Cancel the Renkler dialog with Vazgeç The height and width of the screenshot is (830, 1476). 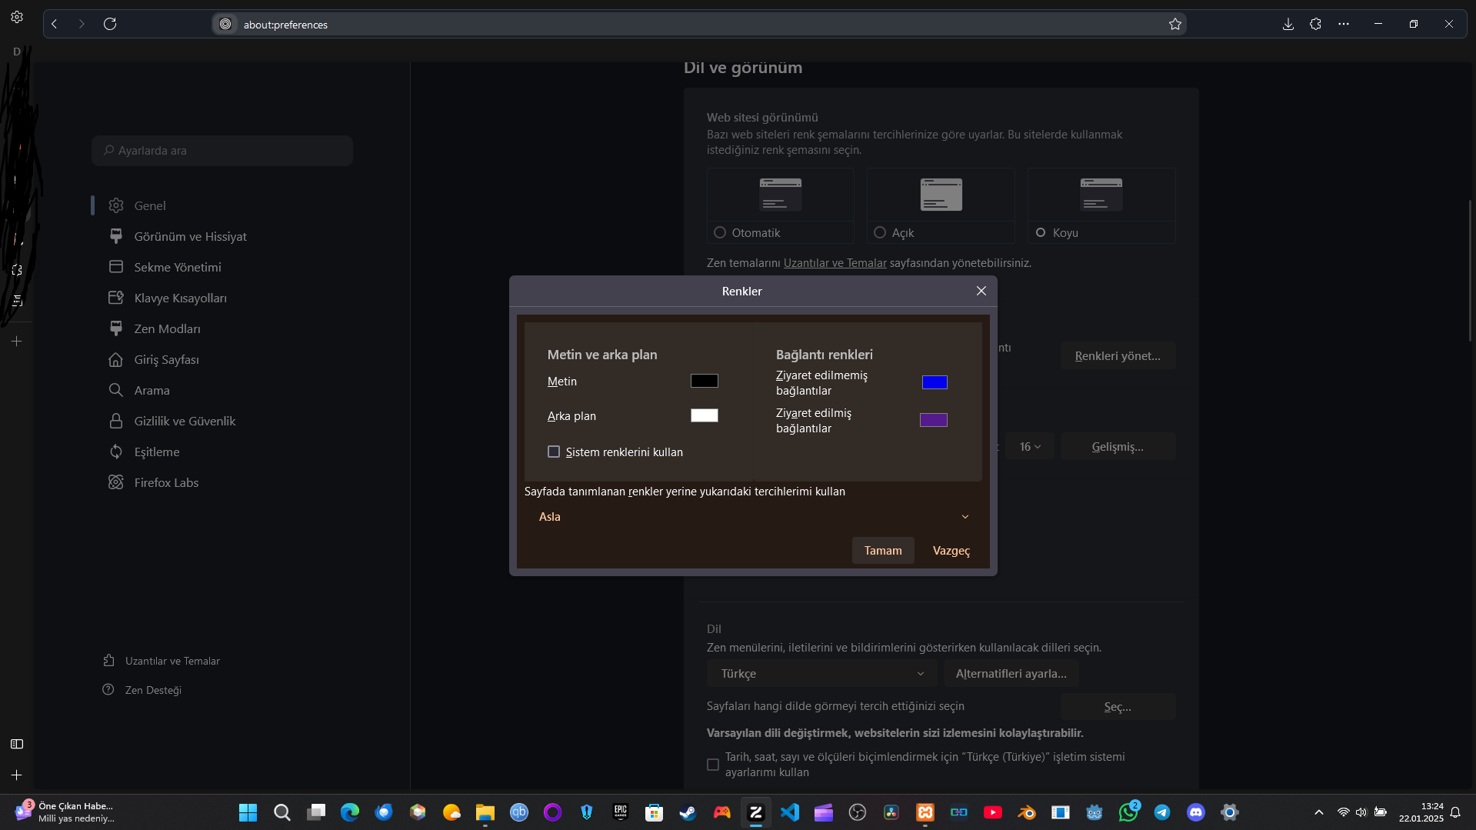tap(951, 551)
